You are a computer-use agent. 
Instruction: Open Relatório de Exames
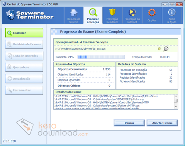point(24,44)
